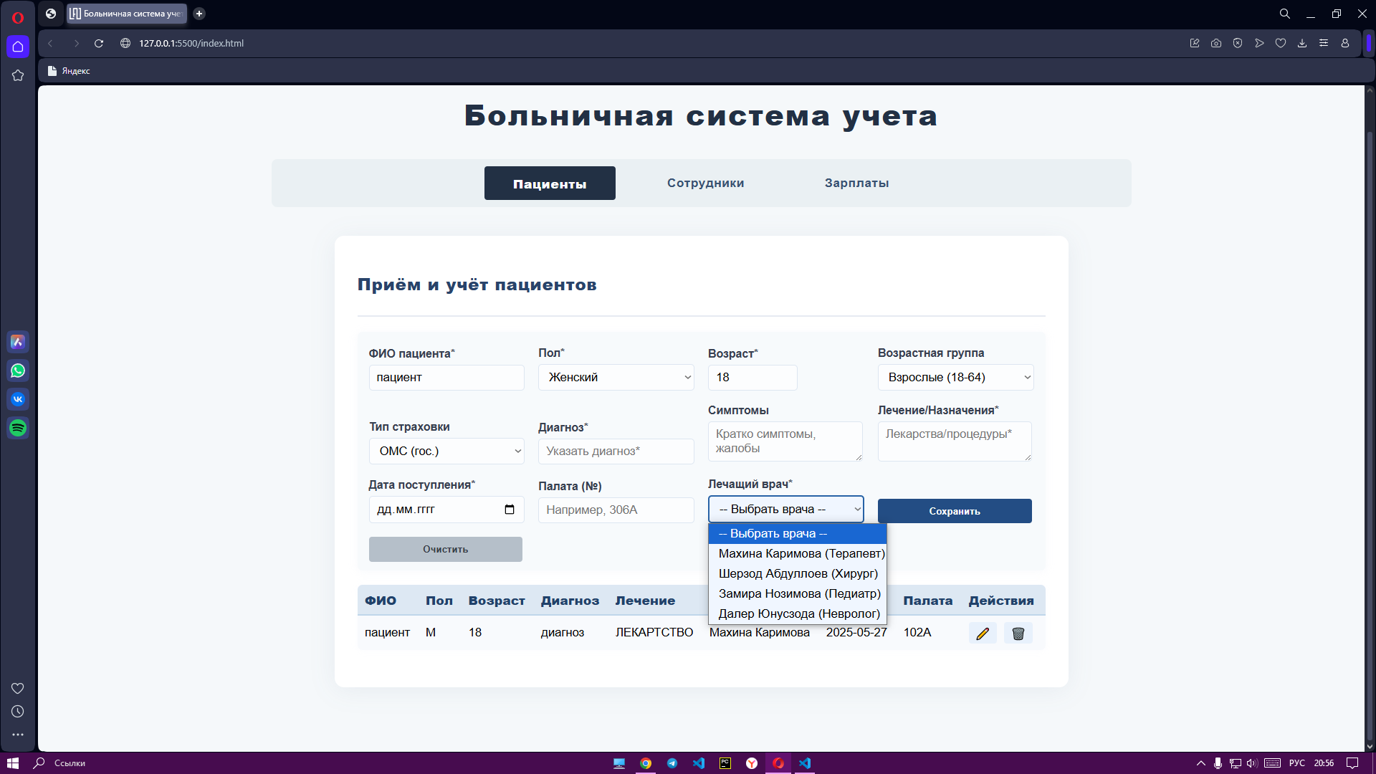
Task: Open WhatsApp from the Opera sidebar
Action: pos(18,371)
